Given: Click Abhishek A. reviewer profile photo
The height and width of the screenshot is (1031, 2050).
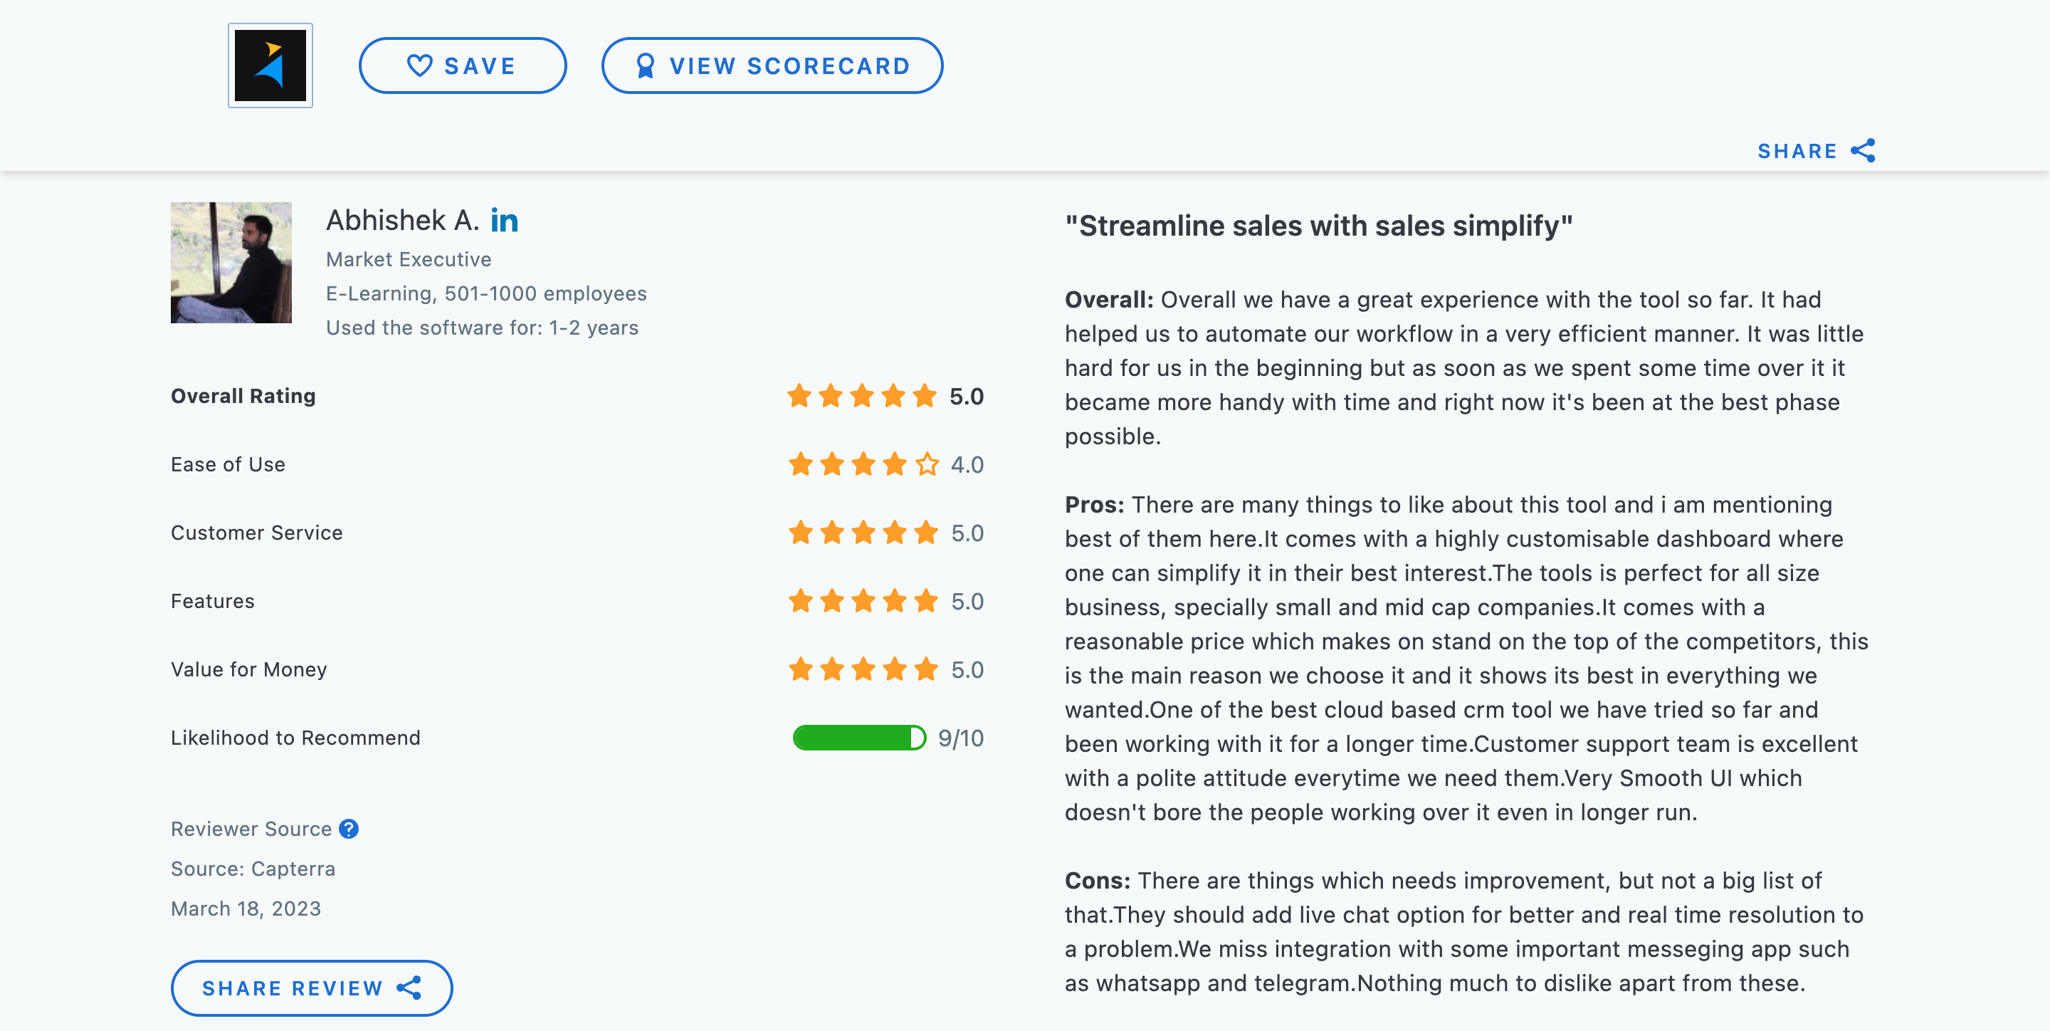Looking at the screenshot, I should (x=231, y=263).
